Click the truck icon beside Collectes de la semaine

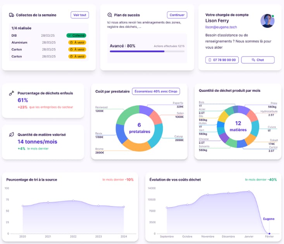(x=12, y=15)
